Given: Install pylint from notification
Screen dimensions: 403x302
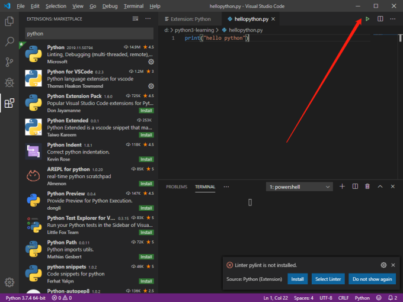Looking at the screenshot, I should click(298, 279).
